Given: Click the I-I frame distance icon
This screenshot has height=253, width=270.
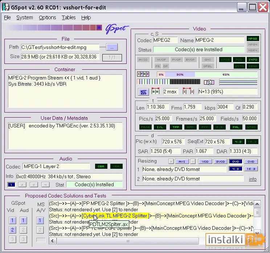Looking at the screenshot, I should tap(188, 91).
